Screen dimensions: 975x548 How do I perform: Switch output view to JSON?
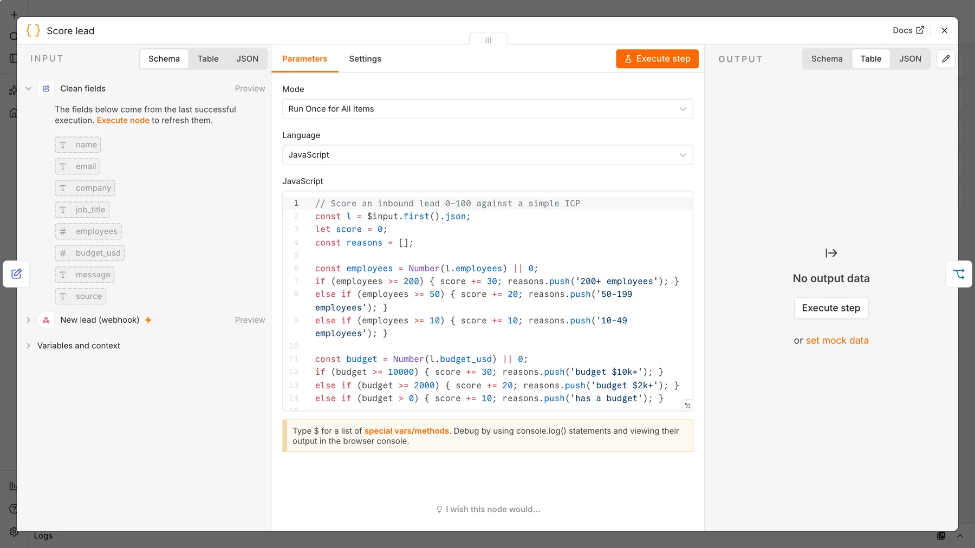pyautogui.click(x=910, y=58)
